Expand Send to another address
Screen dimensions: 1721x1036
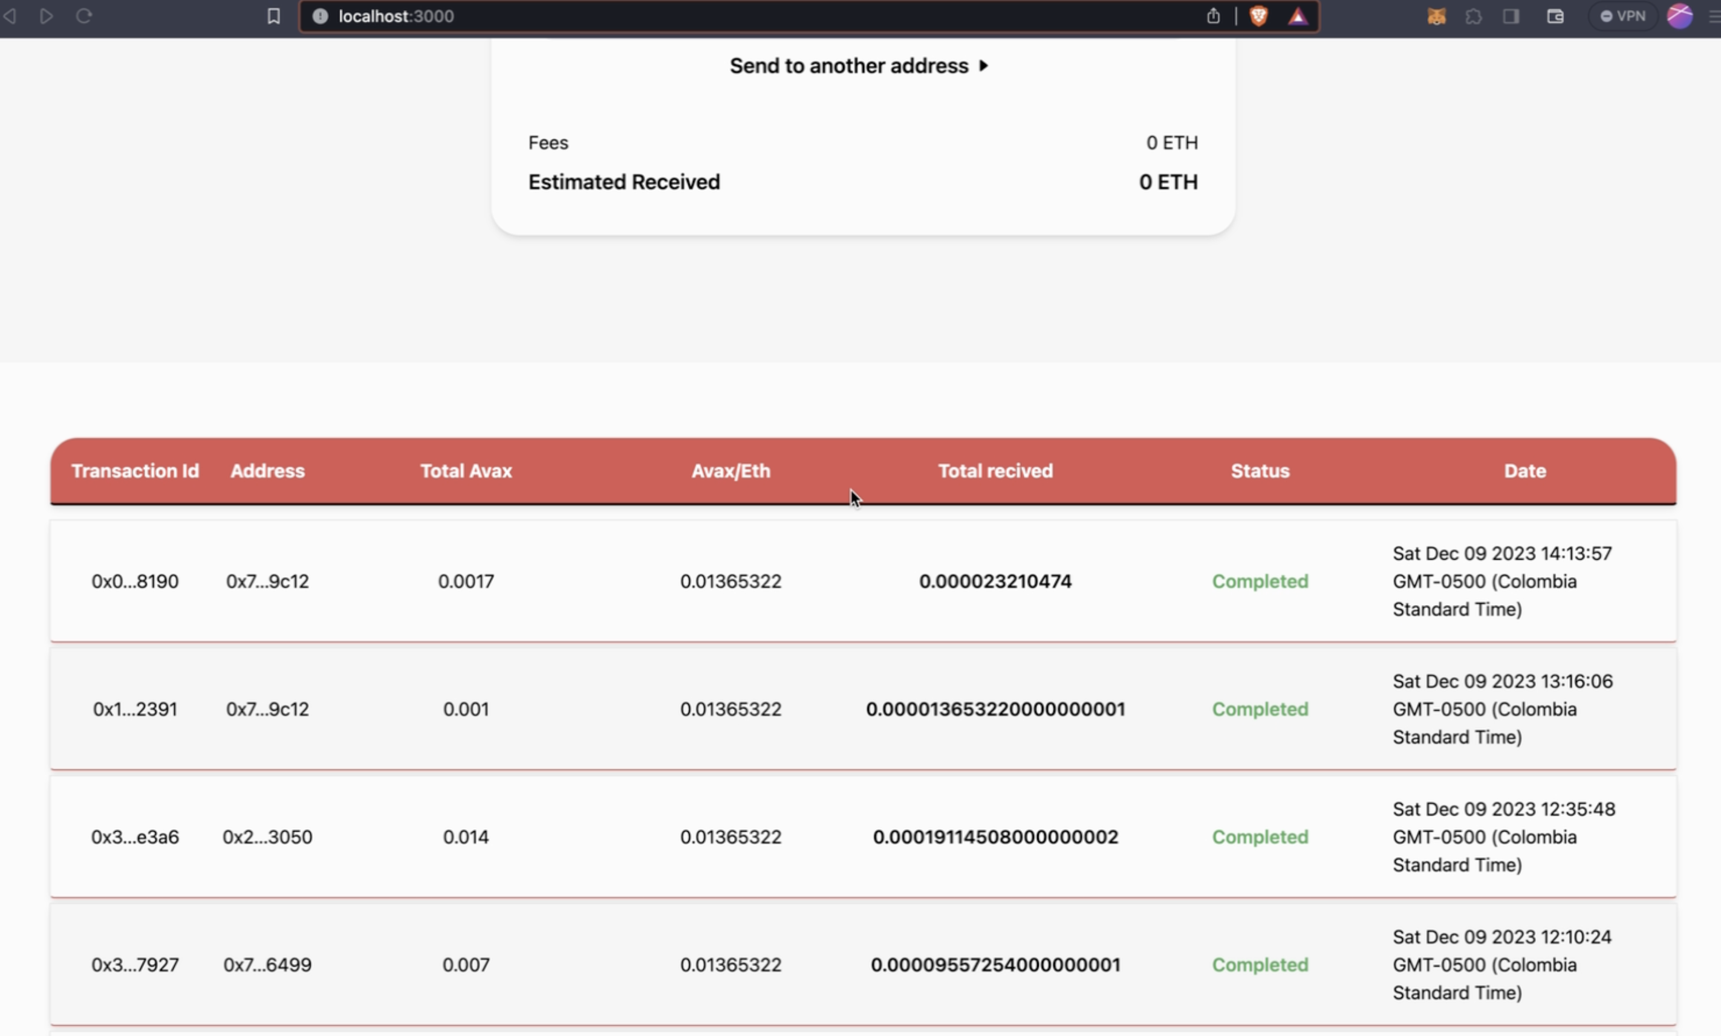[859, 66]
